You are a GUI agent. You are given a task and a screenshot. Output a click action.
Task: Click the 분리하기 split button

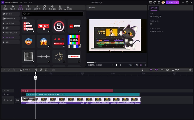25,70
